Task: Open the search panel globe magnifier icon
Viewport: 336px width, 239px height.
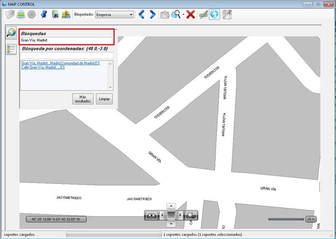Action: [11, 33]
